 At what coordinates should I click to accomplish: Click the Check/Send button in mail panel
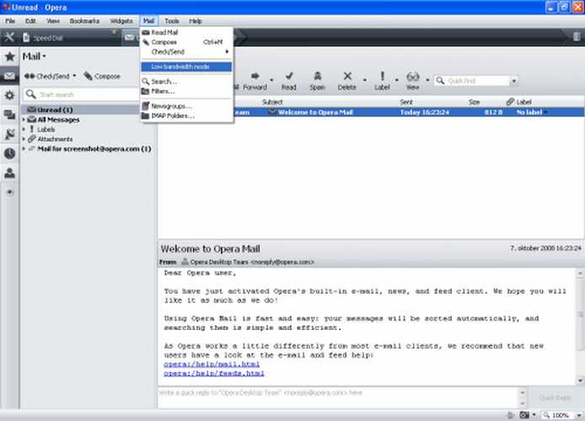click(46, 77)
